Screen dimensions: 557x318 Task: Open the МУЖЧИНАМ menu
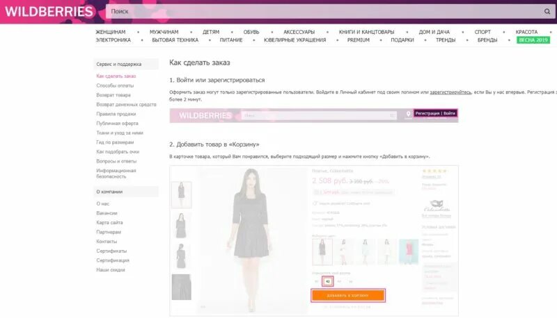164,32
